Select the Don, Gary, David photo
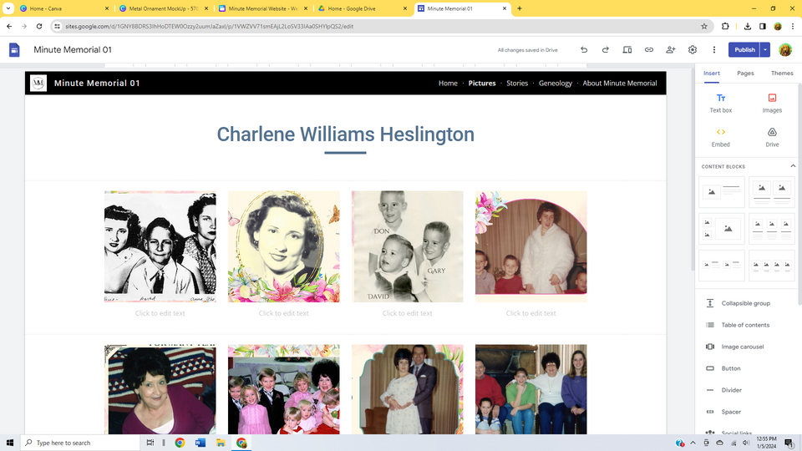 coord(407,246)
